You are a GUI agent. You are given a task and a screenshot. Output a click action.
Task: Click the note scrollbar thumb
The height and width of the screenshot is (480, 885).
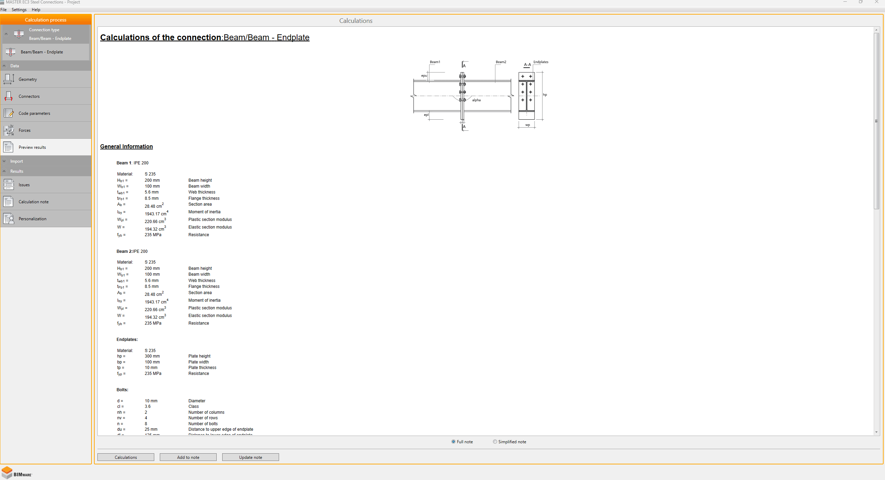[876, 121]
